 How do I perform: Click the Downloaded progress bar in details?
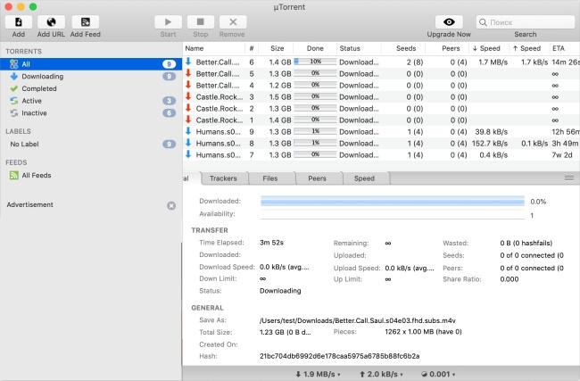point(393,201)
